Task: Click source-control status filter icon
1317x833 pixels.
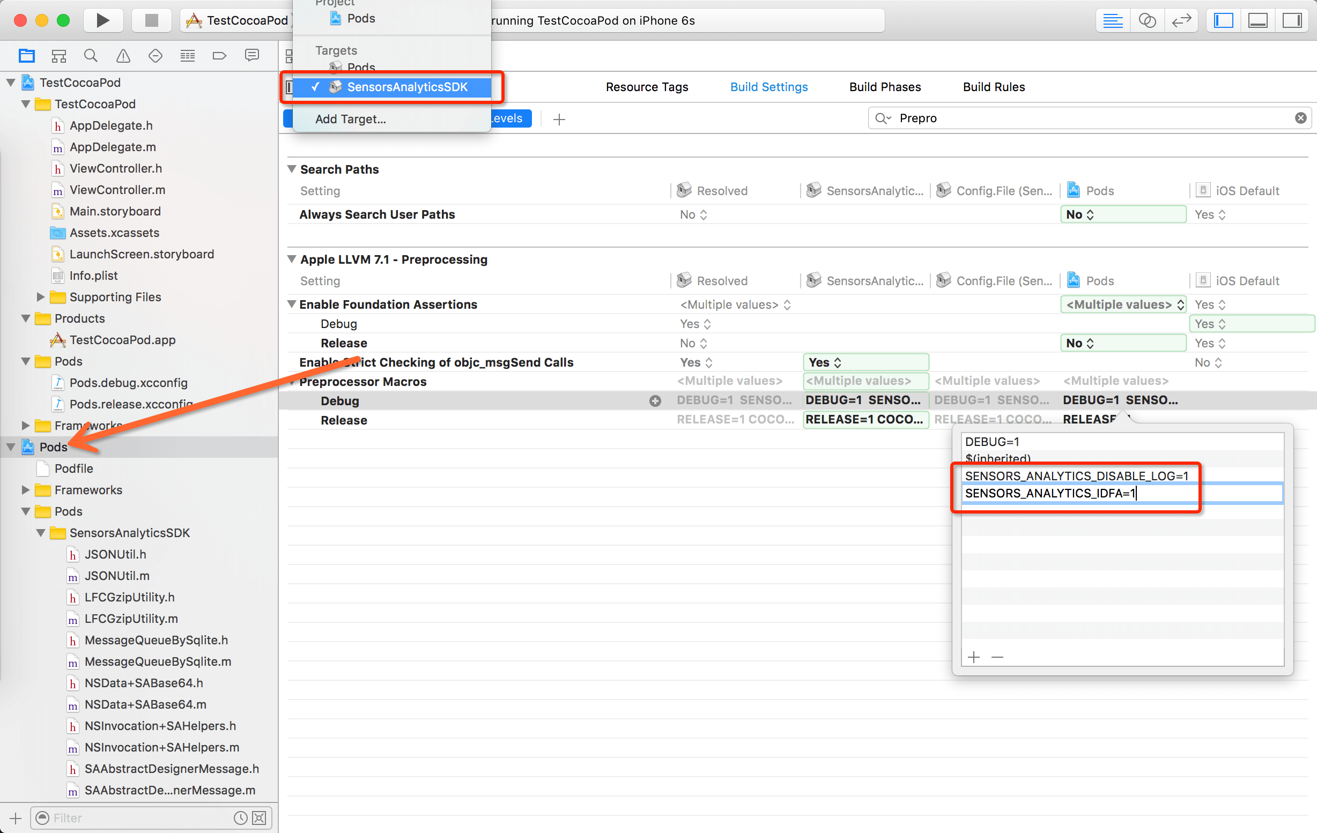Action: (259, 817)
